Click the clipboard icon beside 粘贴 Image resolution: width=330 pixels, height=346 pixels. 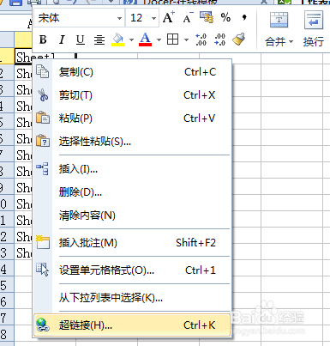tap(43, 118)
